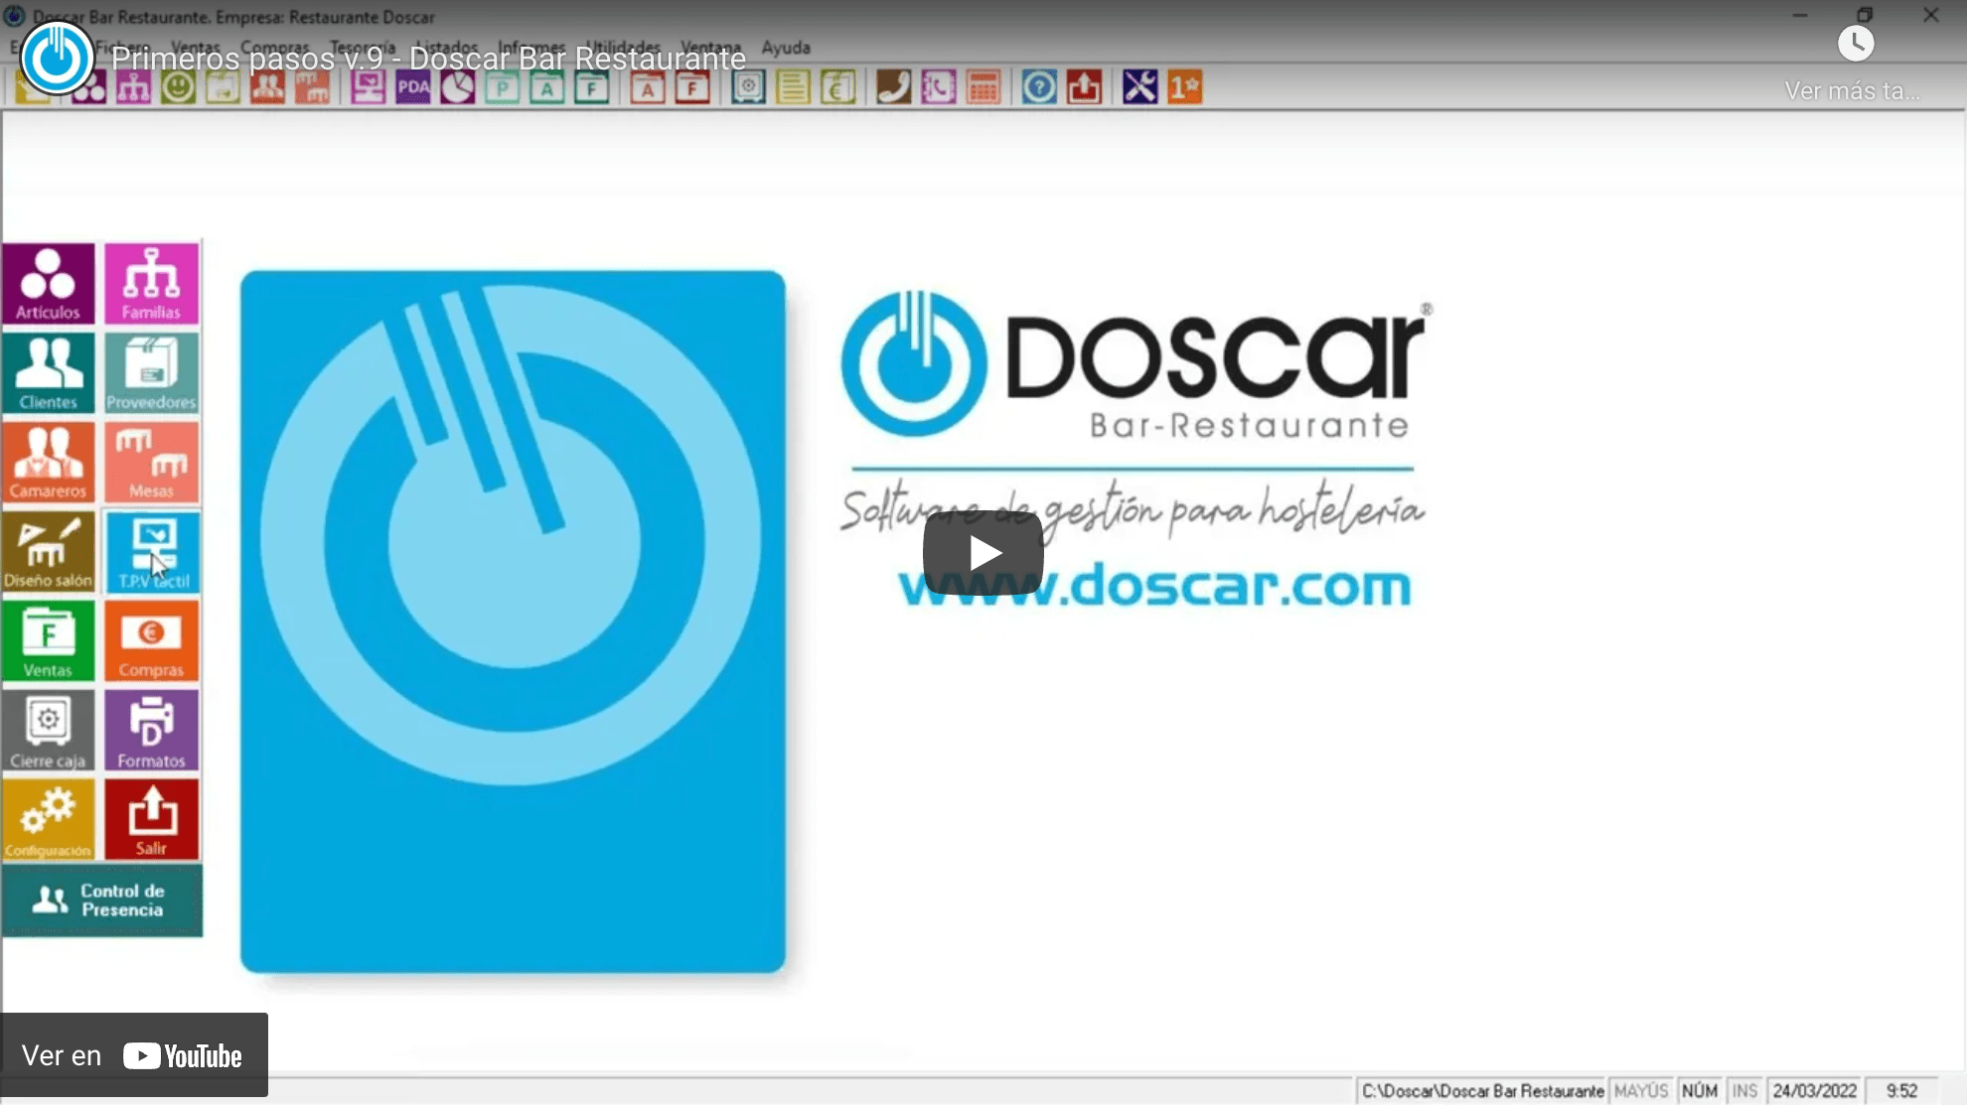Click the green F document toolbar icon
The image size is (1967, 1107).
pyautogui.click(x=592, y=87)
